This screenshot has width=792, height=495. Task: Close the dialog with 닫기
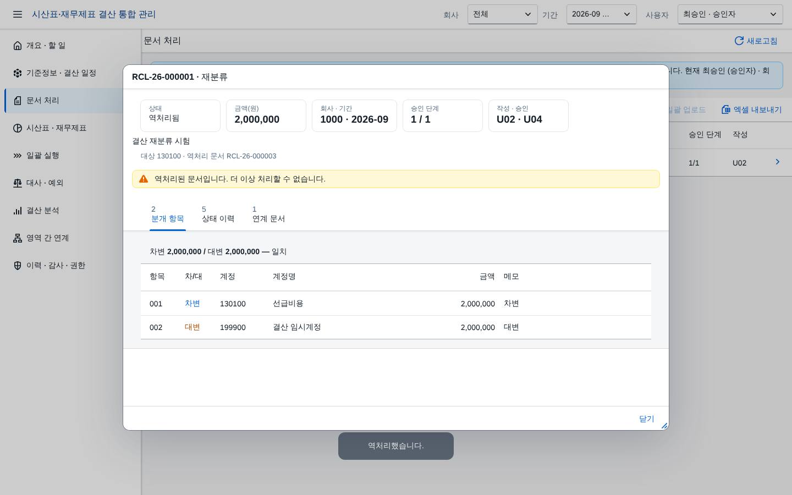pyautogui.click(x=647, y=419)
